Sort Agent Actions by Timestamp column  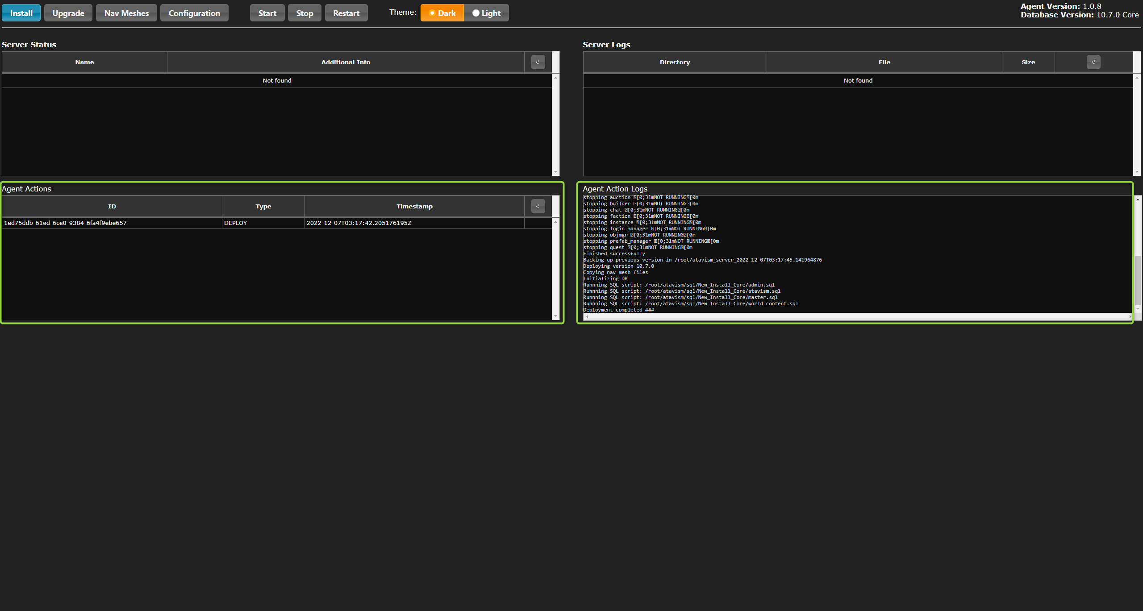click(414, 206)
